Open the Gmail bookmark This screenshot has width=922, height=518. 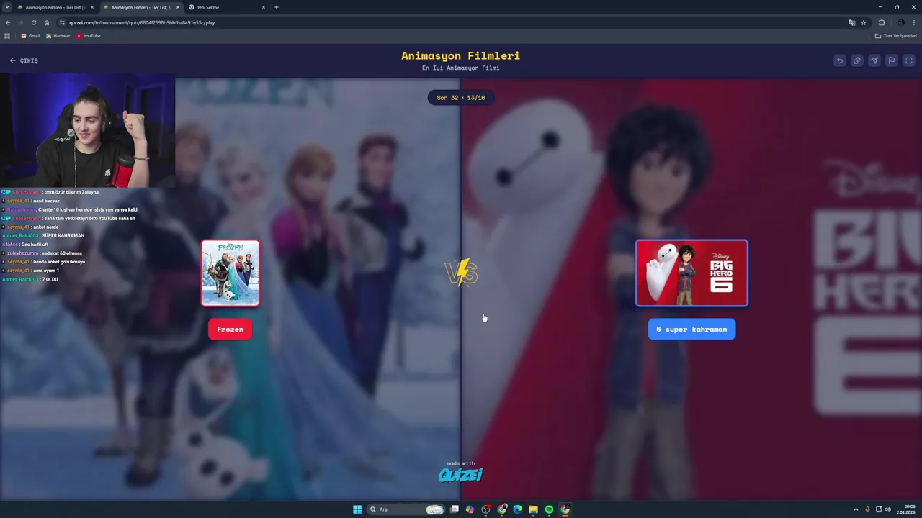point(30,36)
